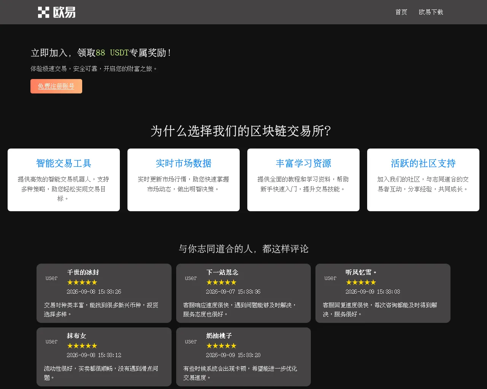This screenshot has width=487, height=389.
Task: Click the avatar of user 抹布女
Action: coord(51,342)
